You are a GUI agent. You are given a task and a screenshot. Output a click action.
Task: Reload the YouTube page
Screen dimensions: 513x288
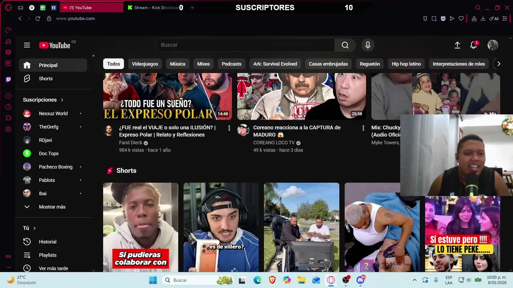coord(38,18)
